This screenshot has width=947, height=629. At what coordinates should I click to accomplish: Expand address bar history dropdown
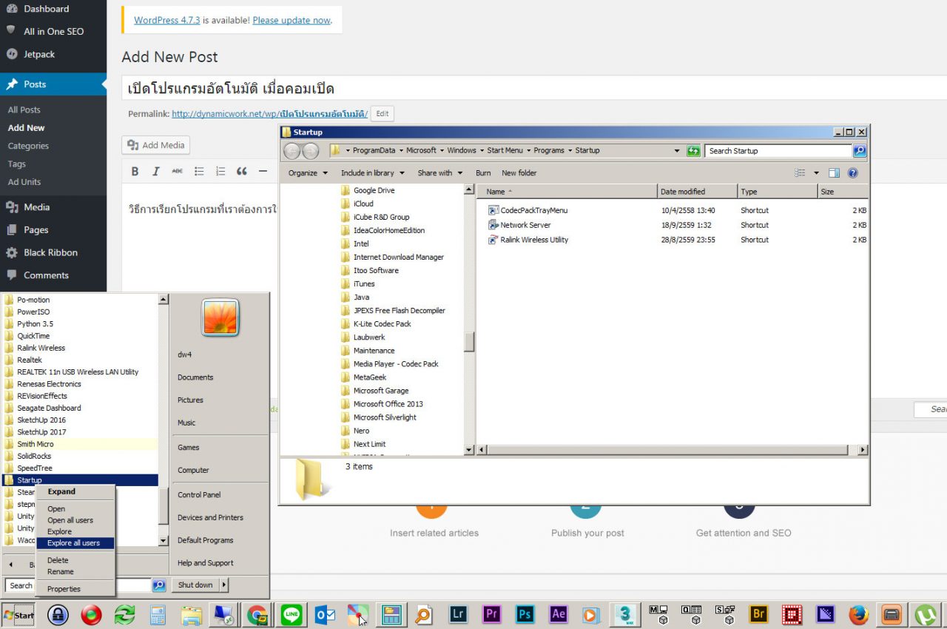tap(677, 151)
